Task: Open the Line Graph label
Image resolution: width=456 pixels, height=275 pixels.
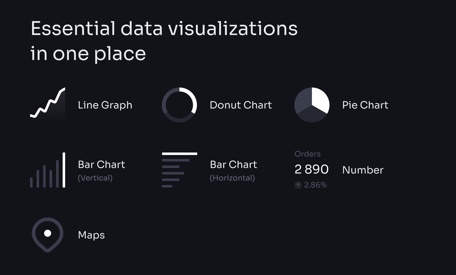Action: coord(105,105)
